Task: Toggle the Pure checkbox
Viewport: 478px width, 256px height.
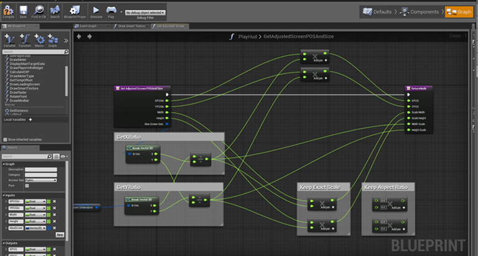Action: click(27, 186)
